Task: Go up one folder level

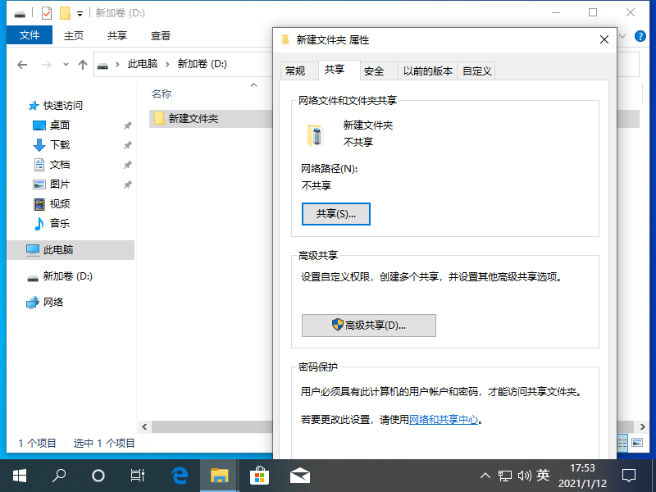Action: tap(82, 65)
